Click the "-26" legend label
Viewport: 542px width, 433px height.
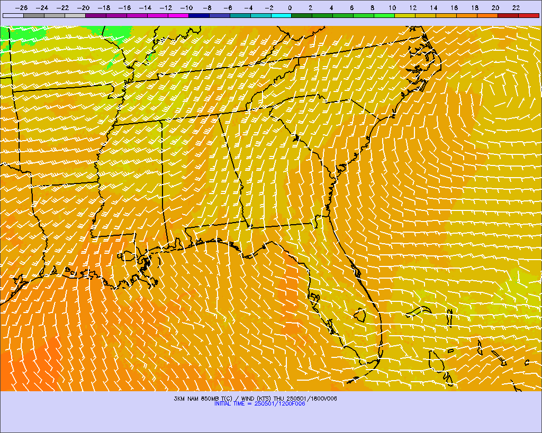(21, 7)
